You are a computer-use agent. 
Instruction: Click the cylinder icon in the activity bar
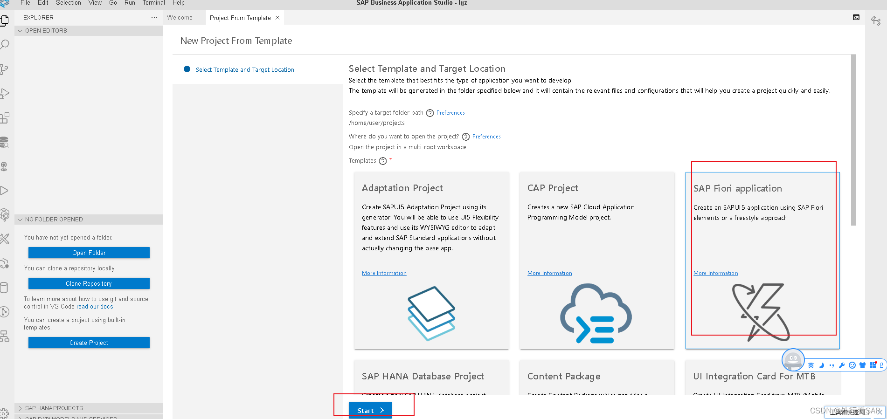click(5, 288)
